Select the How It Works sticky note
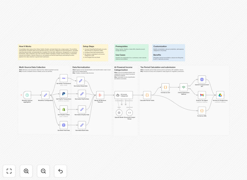The height and width of the screenshot is (180, 247). coord(49,52)
